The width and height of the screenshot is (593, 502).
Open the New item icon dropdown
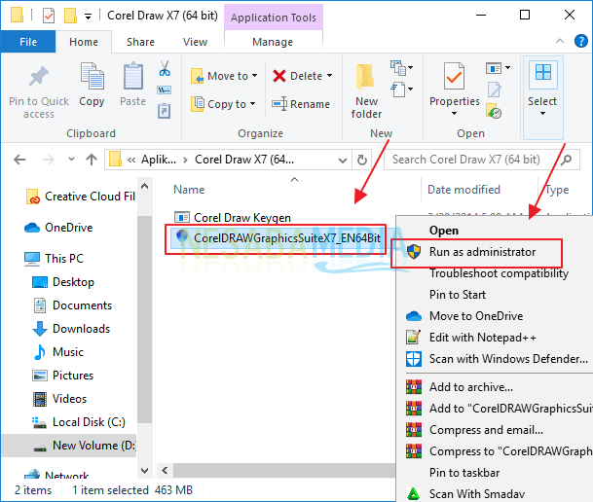[401, 68]
